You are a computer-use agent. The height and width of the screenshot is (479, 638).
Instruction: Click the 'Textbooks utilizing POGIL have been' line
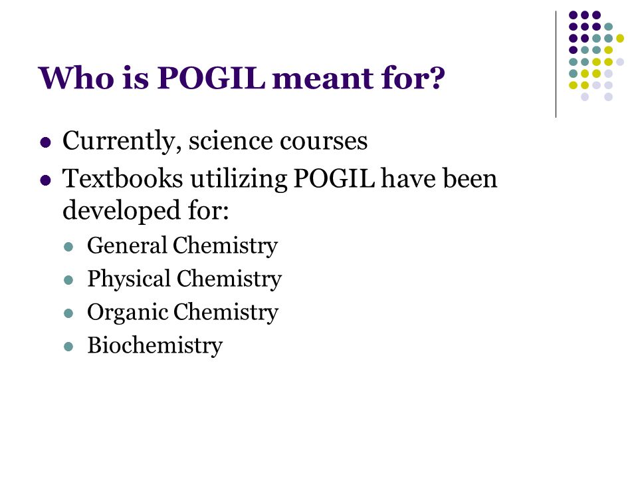(x=280, y=179)
